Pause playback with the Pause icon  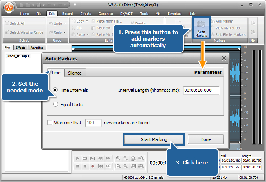point(85,166)
